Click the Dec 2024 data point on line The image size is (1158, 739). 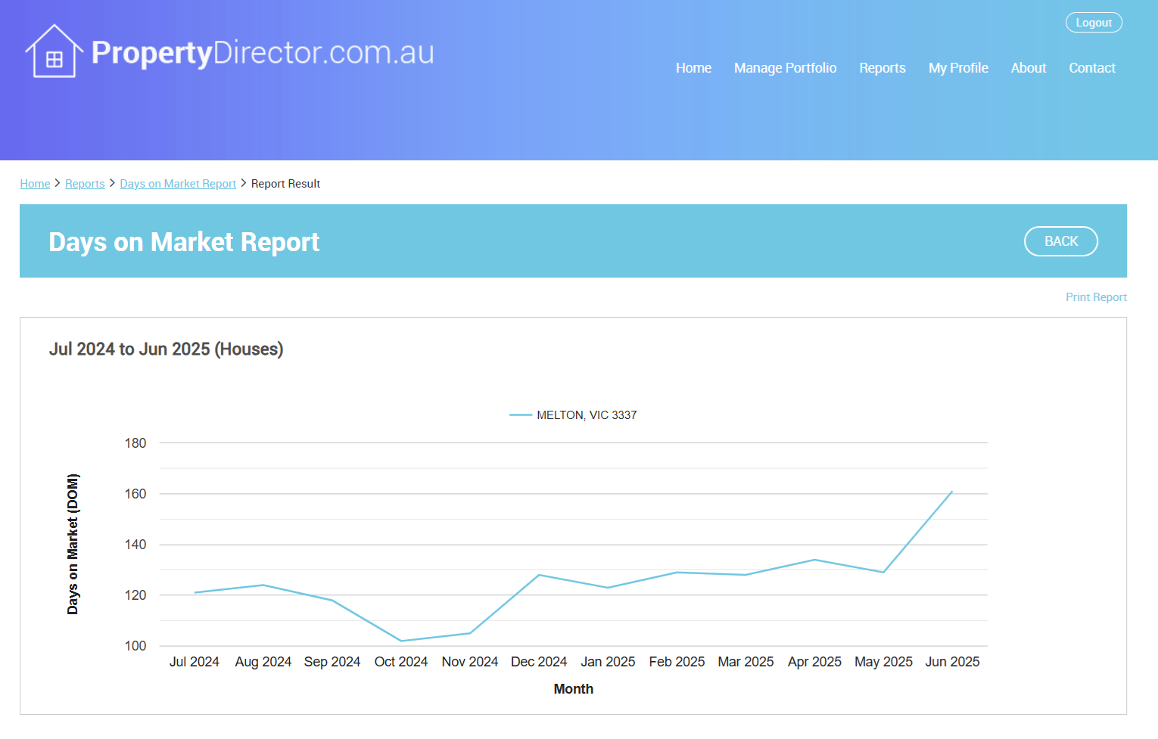click(x=539, y=575)
